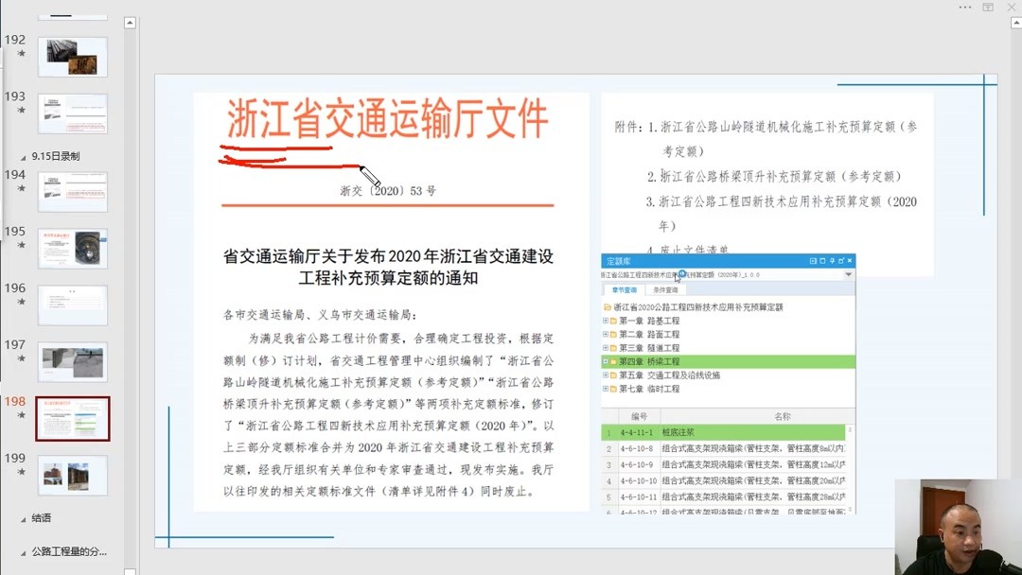Expand the 第五章 交通工程及沿线设施 node
This screenshot has width=1022, height=575.
click(606, 375)
